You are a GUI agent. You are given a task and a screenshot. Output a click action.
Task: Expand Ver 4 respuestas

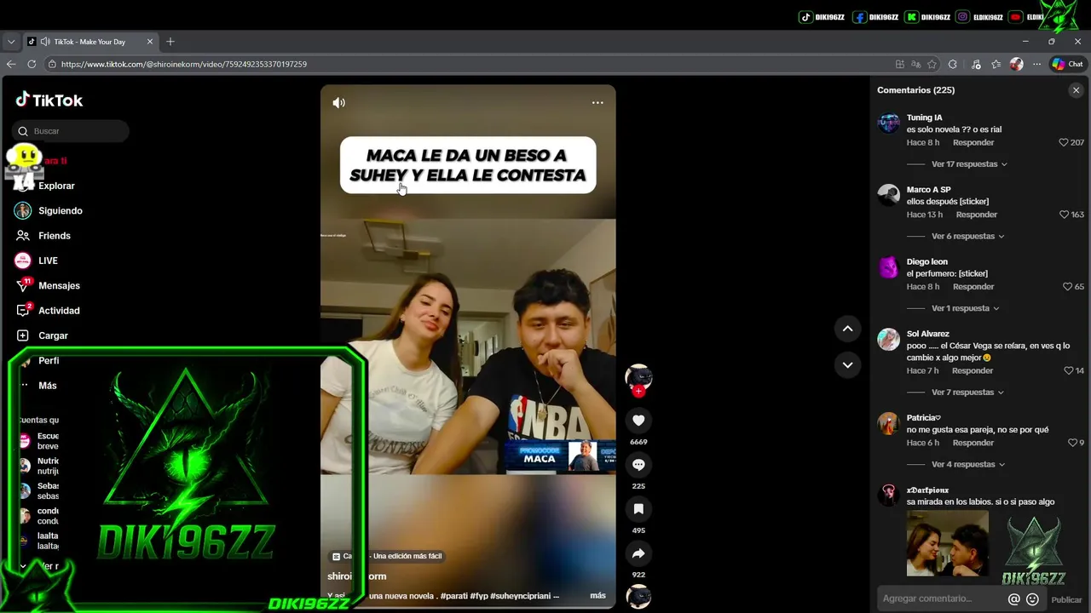point(967,465)
